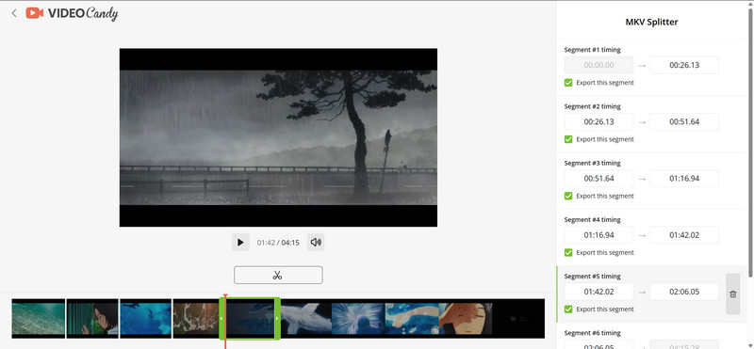754x349 pixels.
Task: Click the seabed first timeline thumbnail
Action: coord(39,319)
